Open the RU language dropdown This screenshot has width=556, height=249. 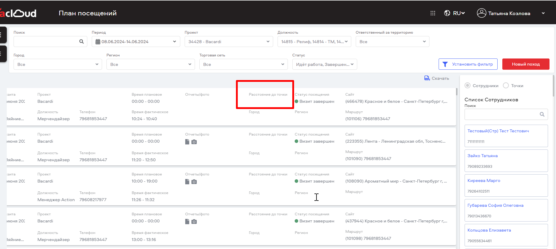tap(459, 13)
